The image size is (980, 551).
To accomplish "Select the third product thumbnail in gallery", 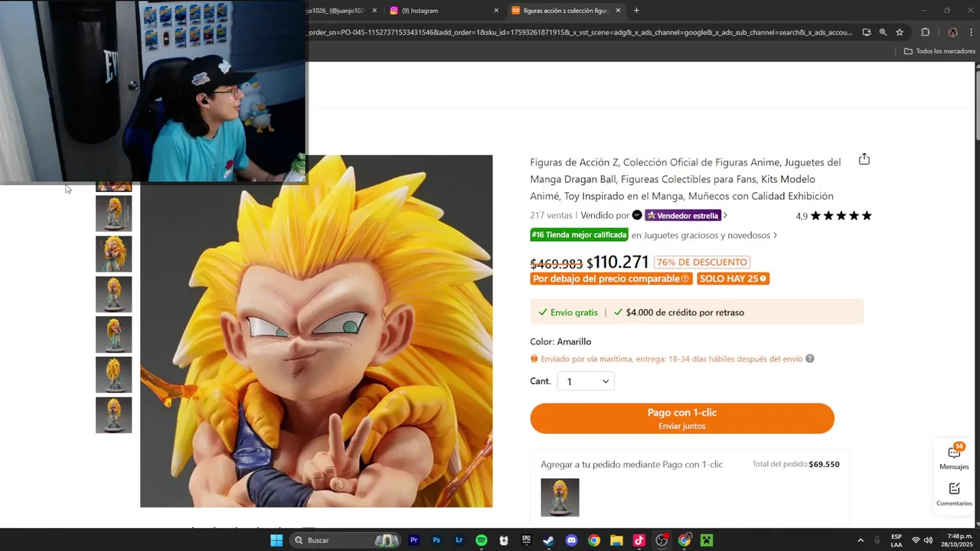I will 113,295.
